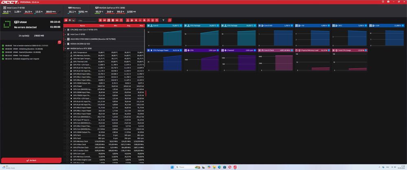Sort table by the Value column header
This screenshot has width=407, height=170.
pos(102,26)
